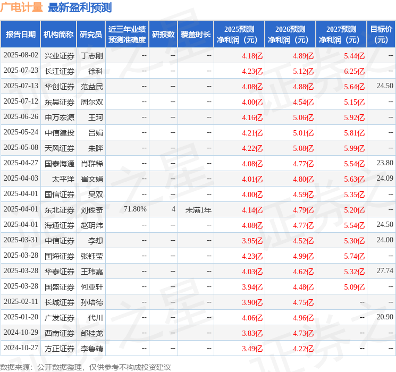Select analyst 张钰莹
This screenshot has width=396, height=372.
[92, 256]
